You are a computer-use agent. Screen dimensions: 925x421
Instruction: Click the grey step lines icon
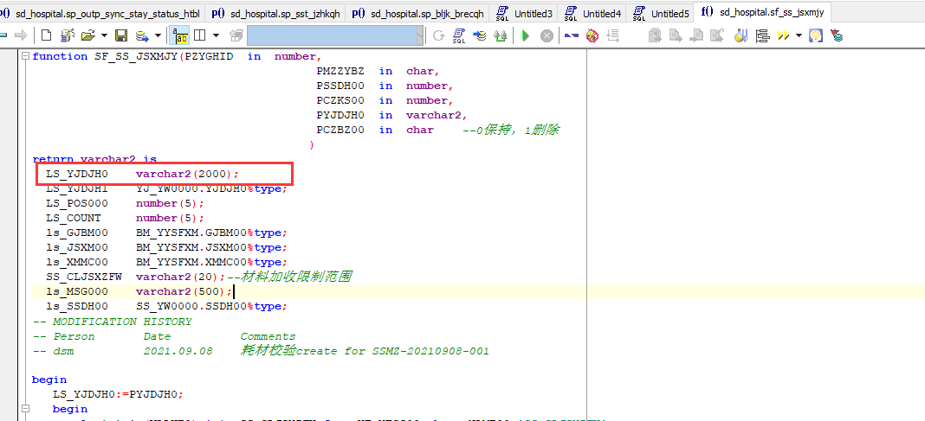point(613,36)
